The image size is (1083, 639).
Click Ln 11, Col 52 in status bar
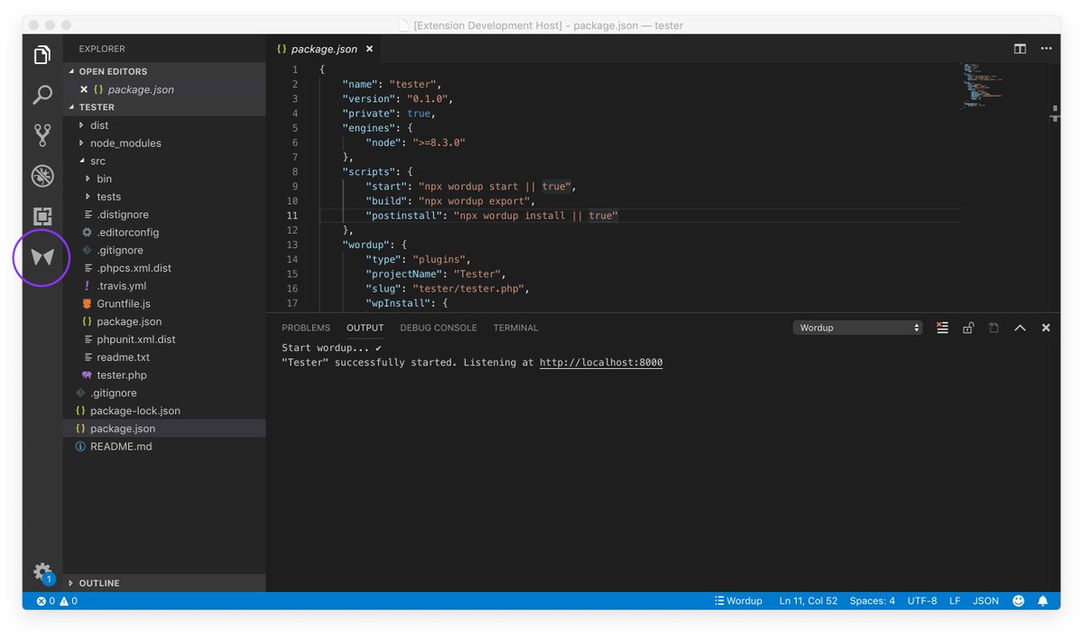[809, 600]
